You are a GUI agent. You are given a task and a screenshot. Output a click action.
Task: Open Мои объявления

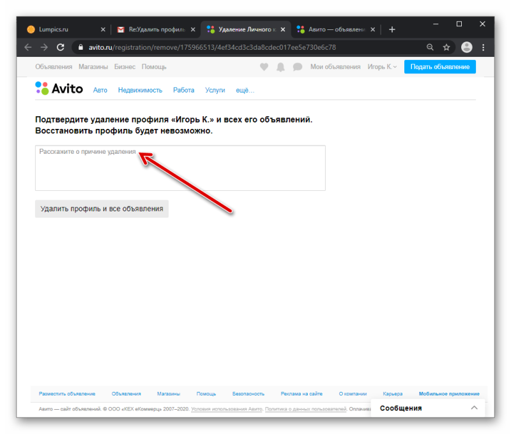(335, 67)
